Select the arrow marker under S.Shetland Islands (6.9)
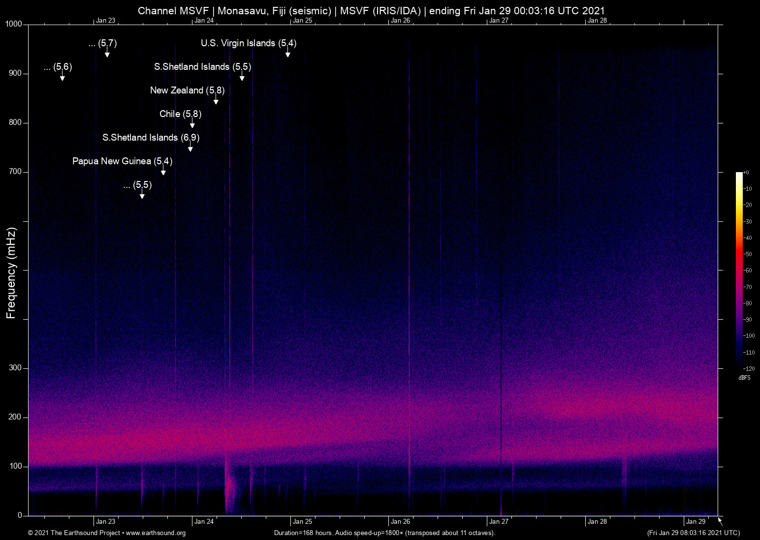Image resolution: width=760 pixels, height=540 pixels. click(x=190, y=148)
